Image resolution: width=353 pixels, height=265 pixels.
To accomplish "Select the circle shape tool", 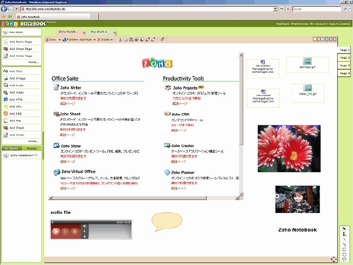I will click(x=344, y=254).
